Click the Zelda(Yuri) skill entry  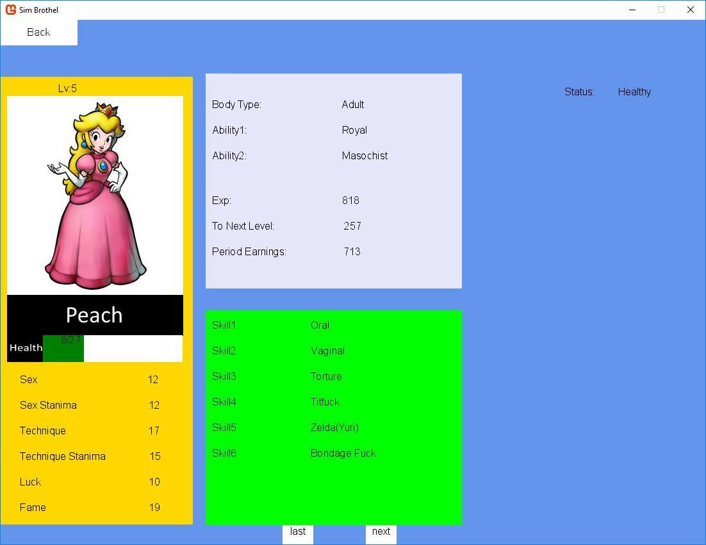coord(334,428)
